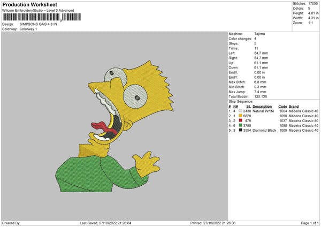The width and height of the screenshot is (321, 227).
Task: Click the 'Created By:' footer label
Action: click(x=11, y=223)
